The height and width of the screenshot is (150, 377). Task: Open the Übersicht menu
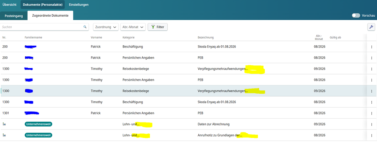tap(9, 5)
